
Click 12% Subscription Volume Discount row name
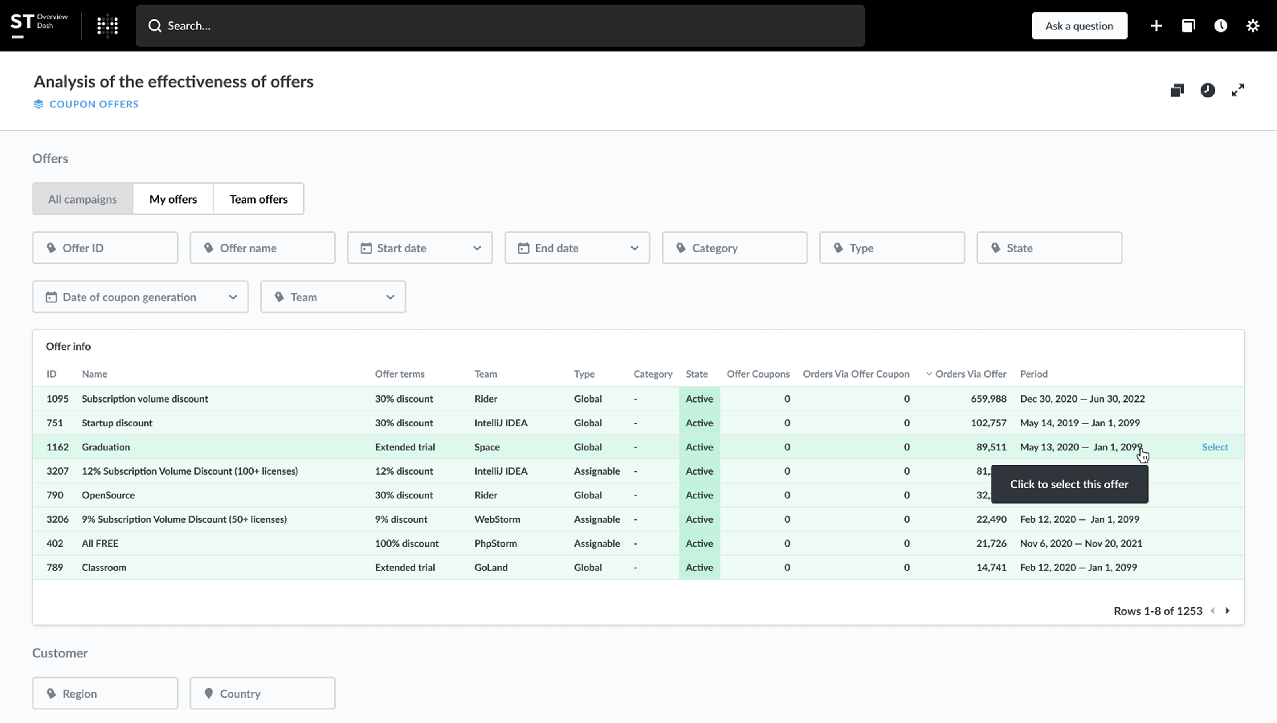pos(190,471)
